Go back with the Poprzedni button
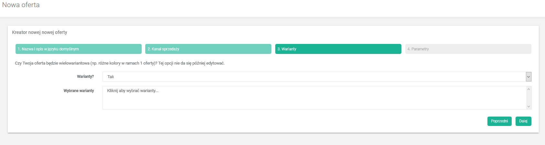The height and width of the screenshot is (145, 545). pos(499,121)
